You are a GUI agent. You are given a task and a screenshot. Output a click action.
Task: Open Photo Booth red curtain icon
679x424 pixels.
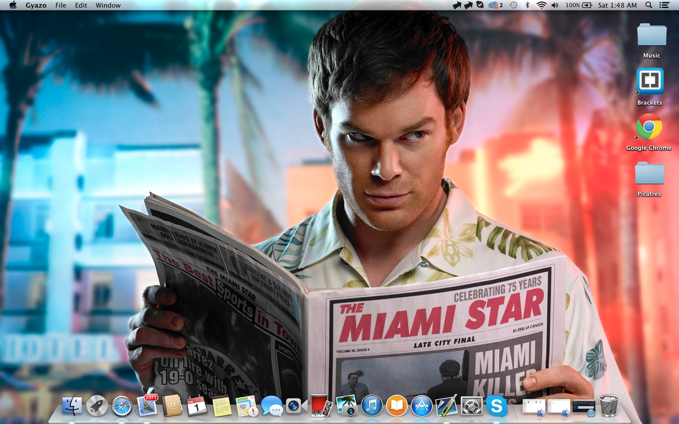pyautogui.click(x=322, y=406)
